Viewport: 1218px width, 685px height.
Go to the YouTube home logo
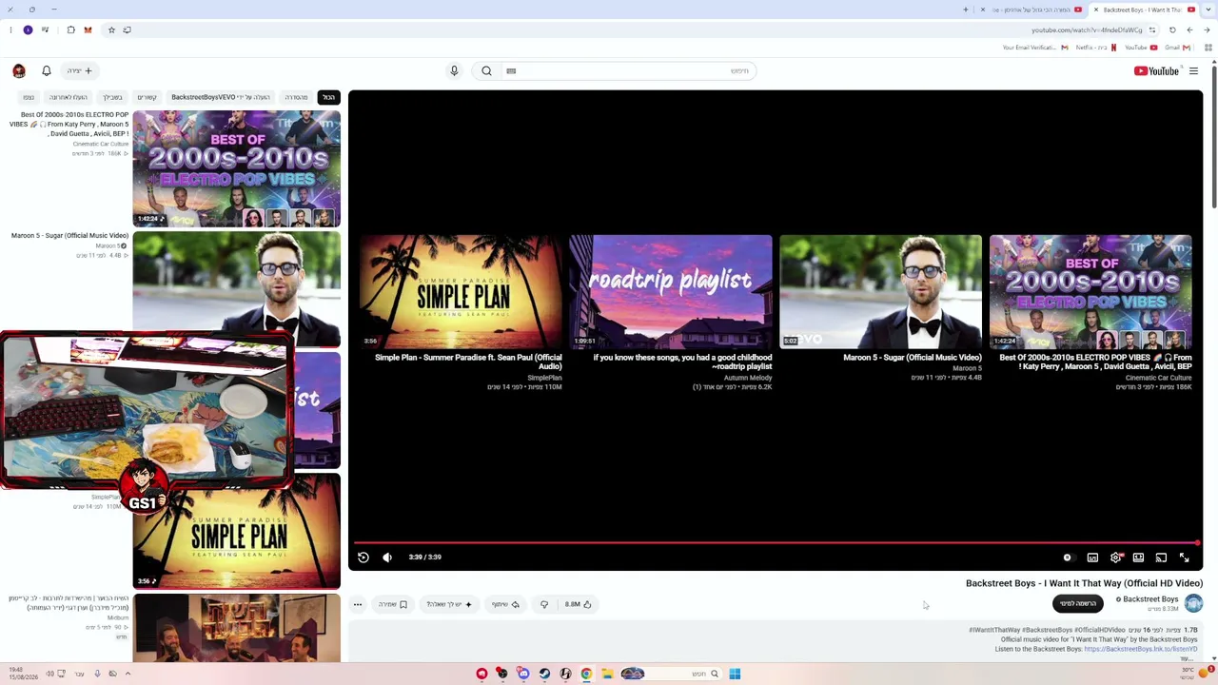click(1156, 70)
